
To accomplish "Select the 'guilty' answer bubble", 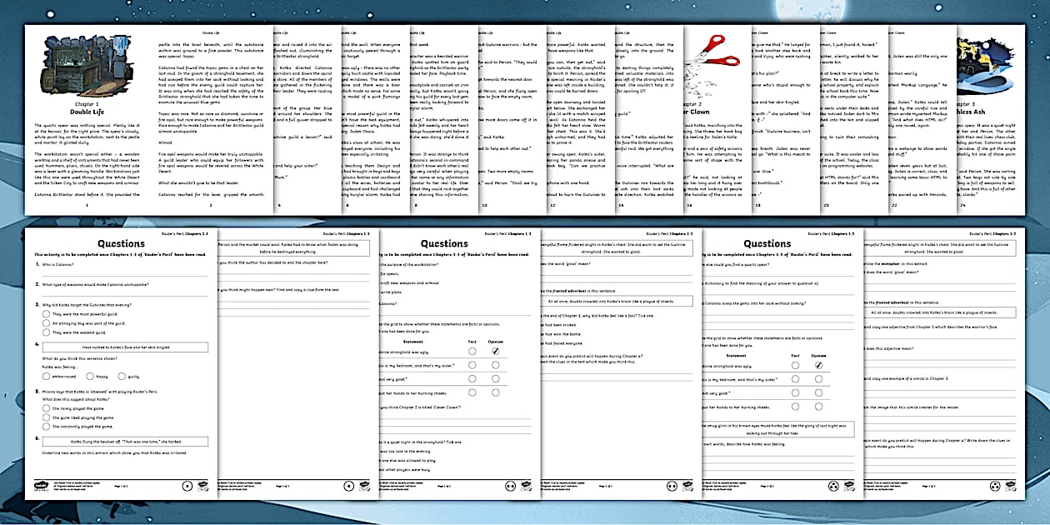I will (x=121, y=377).
